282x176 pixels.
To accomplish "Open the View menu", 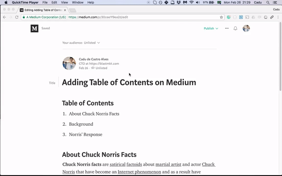I will tap(64, 2).
